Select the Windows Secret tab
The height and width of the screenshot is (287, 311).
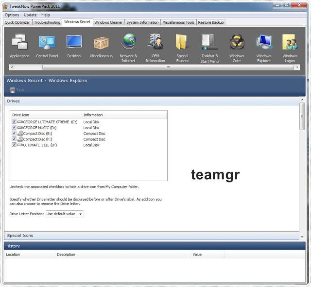click(77, 22)
